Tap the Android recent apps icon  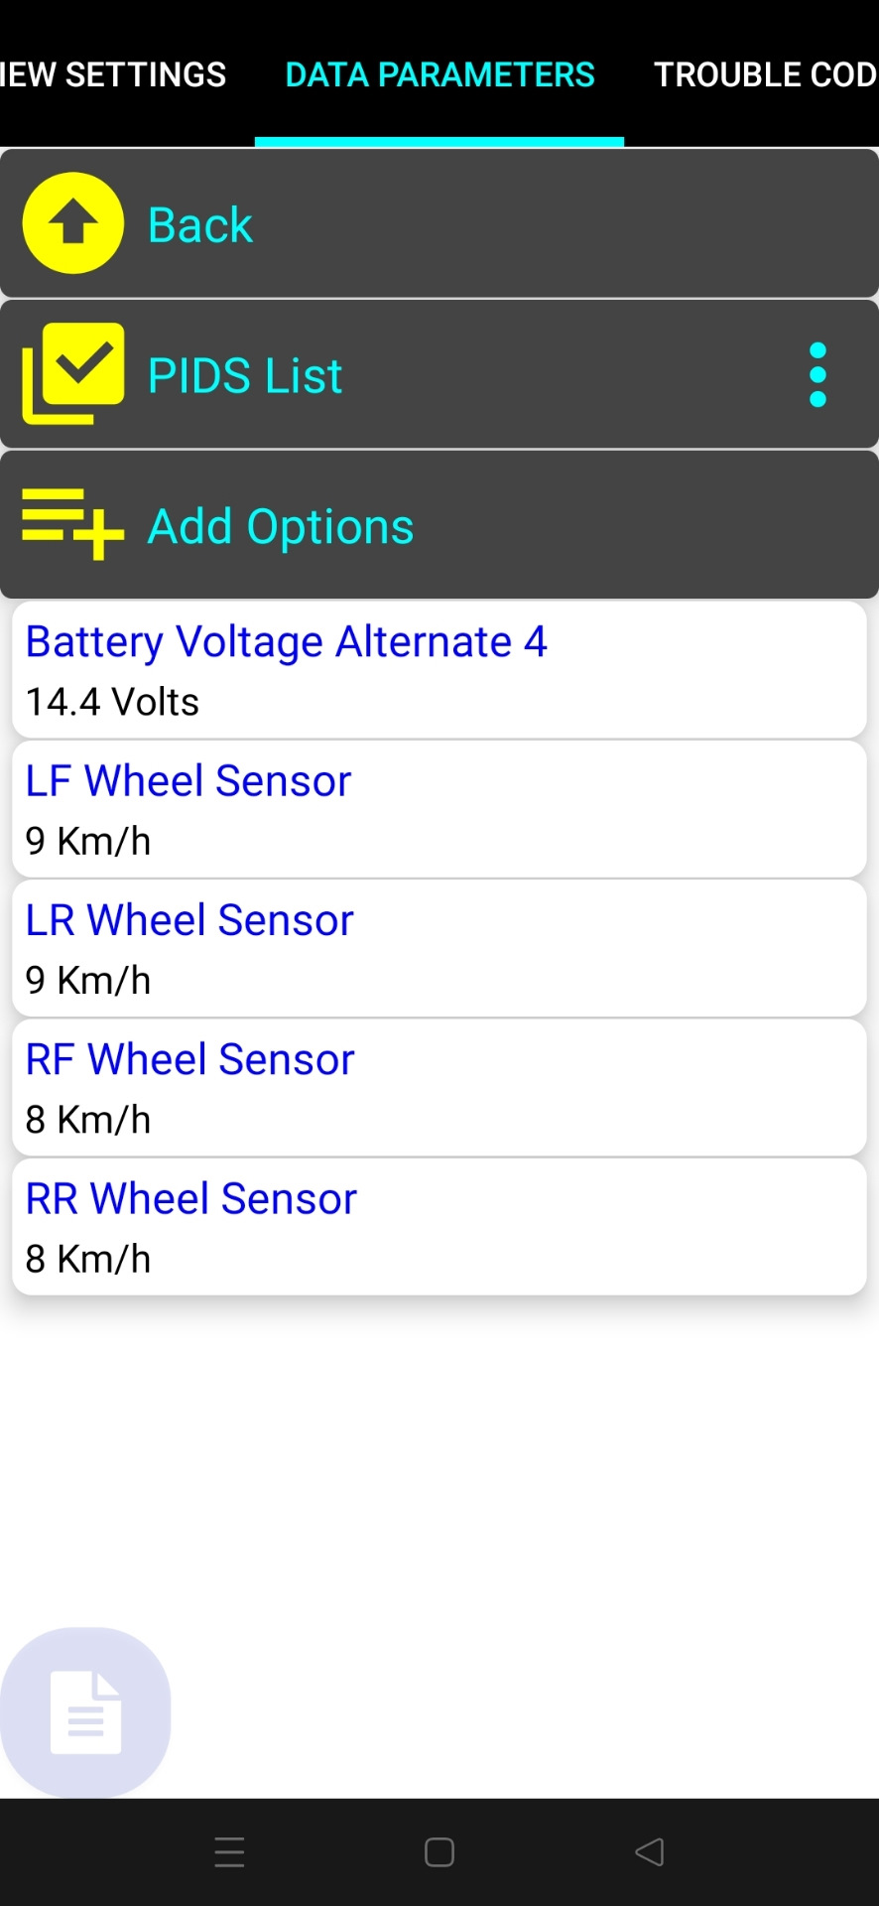[x=229, y=1852]
